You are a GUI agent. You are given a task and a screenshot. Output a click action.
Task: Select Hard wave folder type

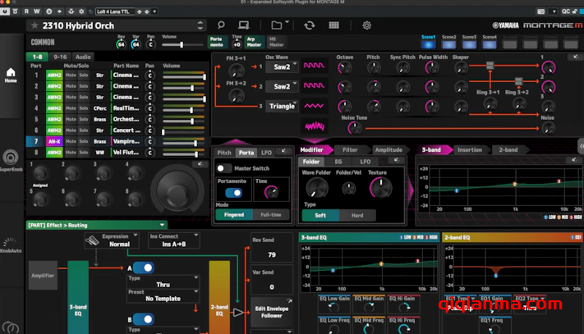tap(357, 215)
